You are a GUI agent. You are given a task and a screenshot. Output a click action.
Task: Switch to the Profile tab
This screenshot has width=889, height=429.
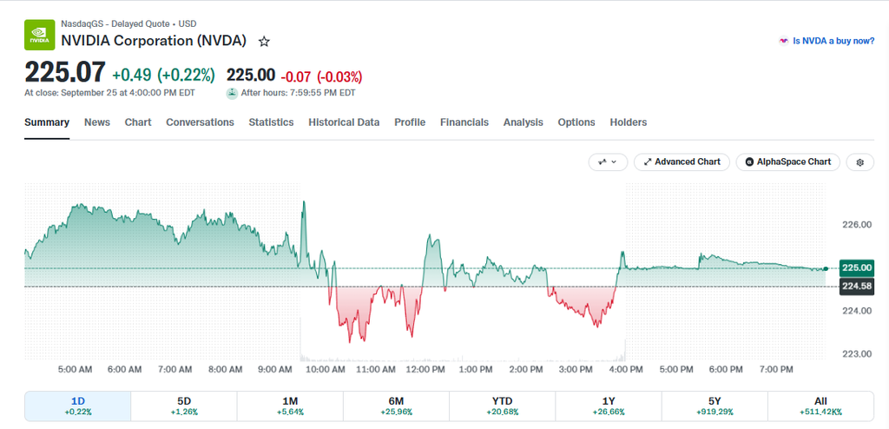[x=410, y=122]
